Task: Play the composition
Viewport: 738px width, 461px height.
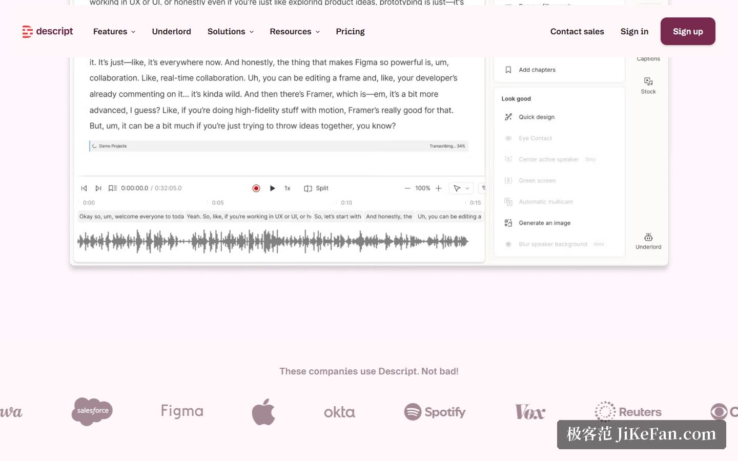Action: pyautogui.click(x=273, y=188)
